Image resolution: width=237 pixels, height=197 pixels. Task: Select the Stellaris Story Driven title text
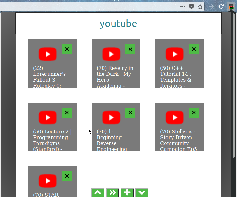tap(178, 140)
